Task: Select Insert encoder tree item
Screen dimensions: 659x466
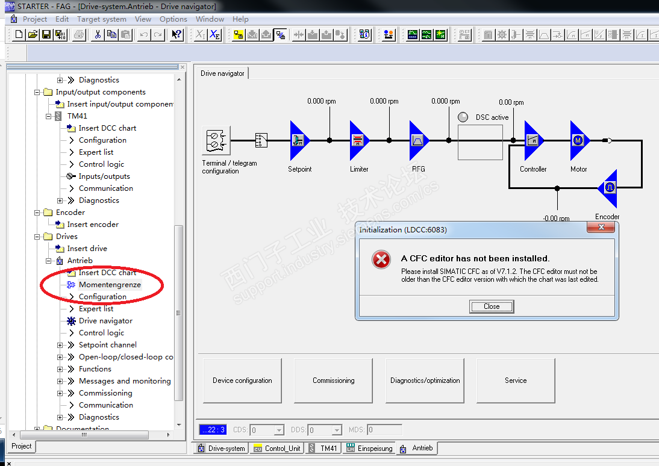Action: 92,225
